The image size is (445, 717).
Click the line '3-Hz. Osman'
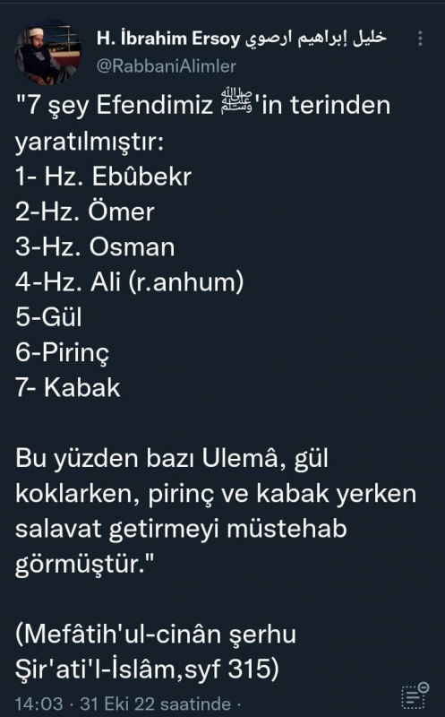[x=95, y=246]
